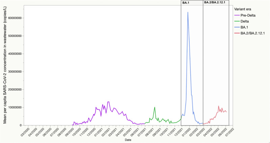Image resolution: width=270 pixels, height=143 pixels.
Task: Select the Delta label in the legend
Action: [246, 21]
